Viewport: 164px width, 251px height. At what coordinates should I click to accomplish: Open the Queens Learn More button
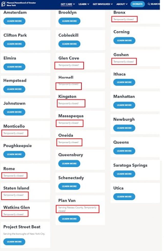pos(124,151)
